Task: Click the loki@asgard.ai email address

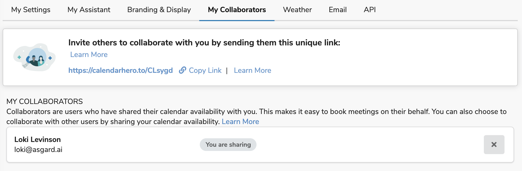Action: pos(38,150)
